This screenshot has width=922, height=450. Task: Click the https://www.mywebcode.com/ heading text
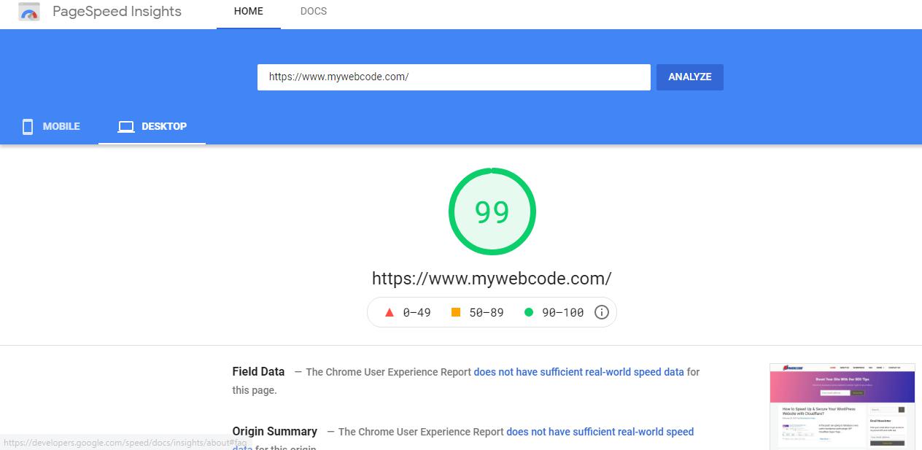click(x=492, y=279)
